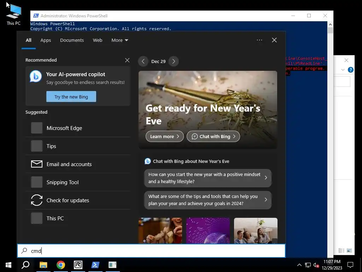Image resolution: width=362 pixels, height=272 pixels.
Task: Expand the chevron in background window ribbon
Action: (x=343, y=70)
